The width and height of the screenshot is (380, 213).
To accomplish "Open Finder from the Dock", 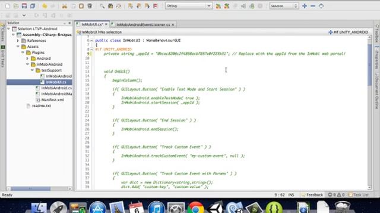I will [39, 208].
